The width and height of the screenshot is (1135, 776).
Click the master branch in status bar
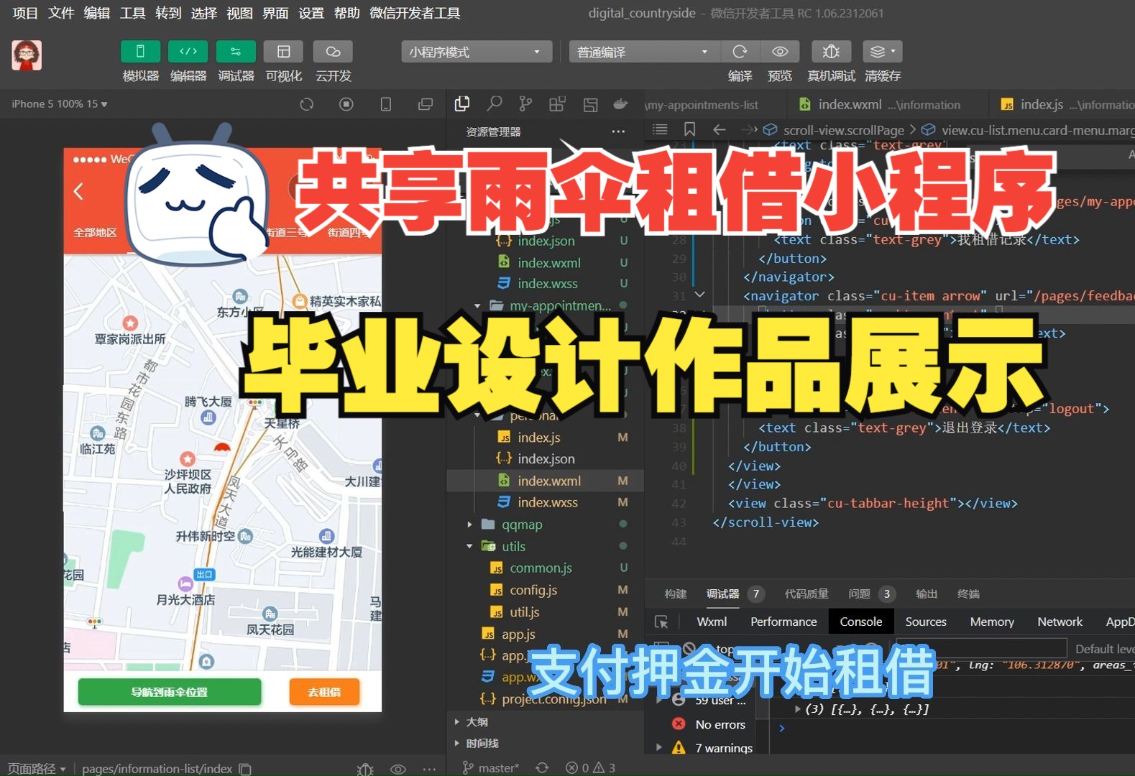click(490, 768)
